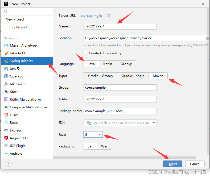210x177 pixels.
Task: Close the New Project dialog
Action: pyautogui.click(x=203, y=4)
